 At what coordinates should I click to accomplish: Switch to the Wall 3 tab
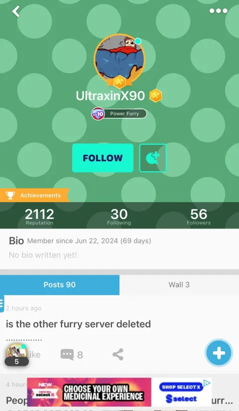click(x=179, y=285)
